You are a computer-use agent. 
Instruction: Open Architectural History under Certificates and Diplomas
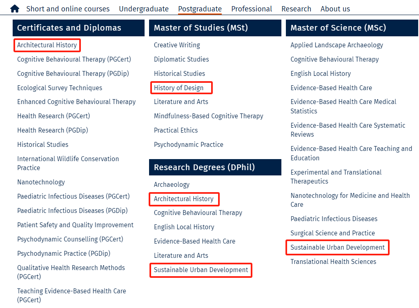[47, 45]
